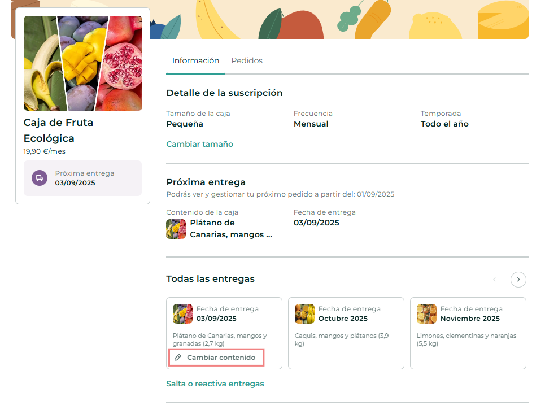Go to next deliveries with right arrow
Image resolution: width=545 pixels, height=405 pixels.
tap(518, 280)
